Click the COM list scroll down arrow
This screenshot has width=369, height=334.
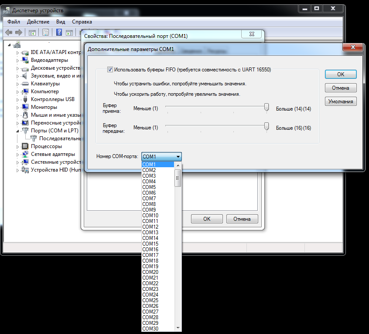(178, 328)
